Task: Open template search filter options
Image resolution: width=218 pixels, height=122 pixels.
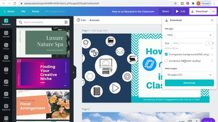Action: 66,22
